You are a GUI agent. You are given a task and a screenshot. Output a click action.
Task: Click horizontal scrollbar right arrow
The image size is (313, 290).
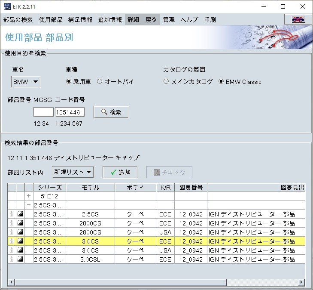coord(301,282)
